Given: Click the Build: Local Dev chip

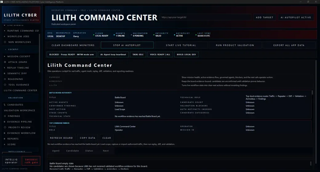Looking at the screenshot, I should point(186,54).
